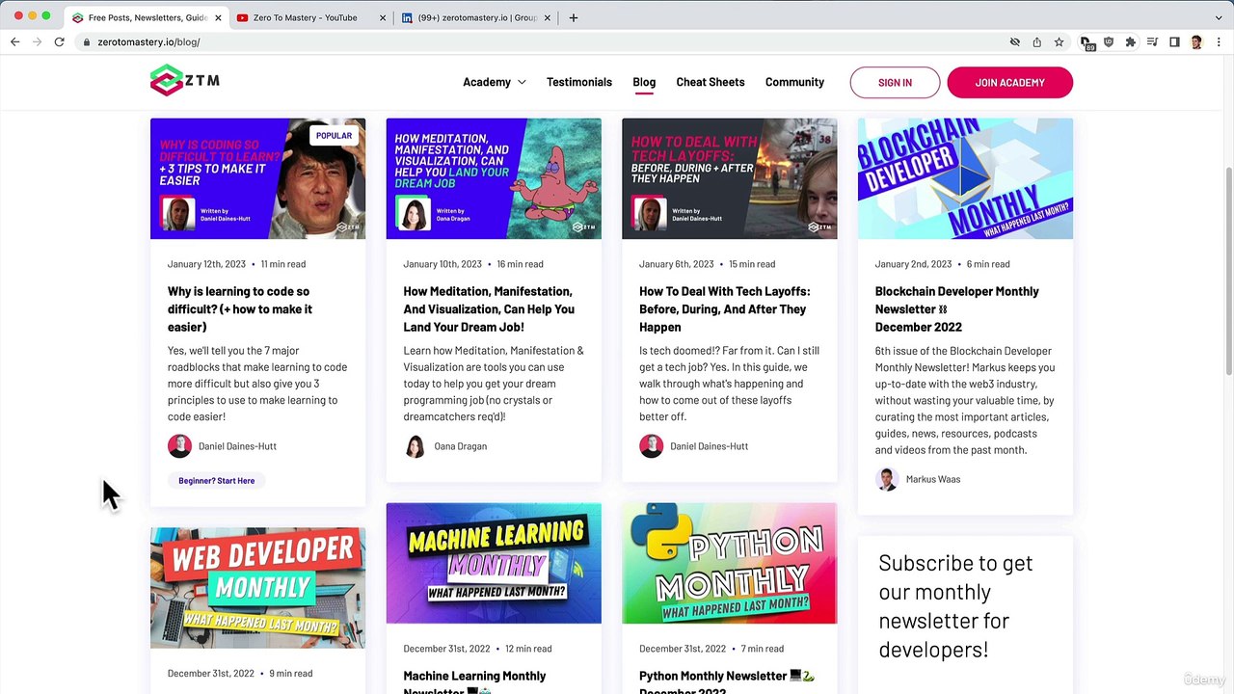Close the Zero To Mastery YouTube tab
This screenshot has height=694, width=1234.
point(383,17)
